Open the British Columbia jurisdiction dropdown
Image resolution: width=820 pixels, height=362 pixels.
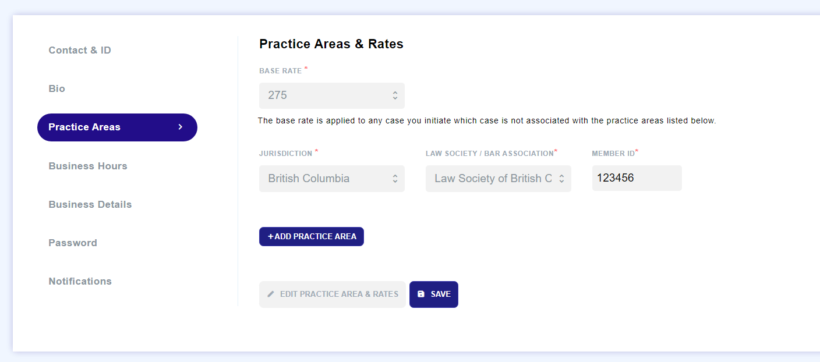332,179
